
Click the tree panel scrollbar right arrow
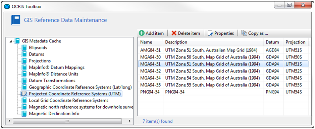129,121
